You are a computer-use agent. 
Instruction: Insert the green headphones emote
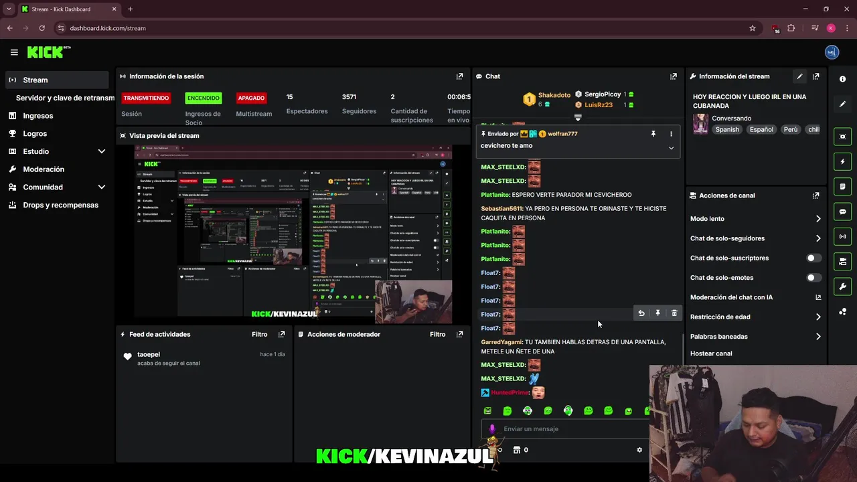568,410
